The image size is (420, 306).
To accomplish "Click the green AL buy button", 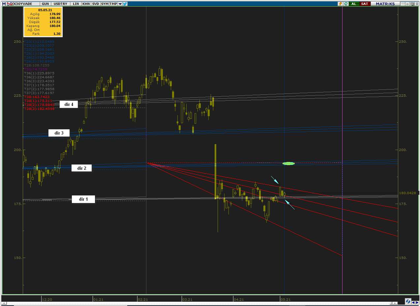I will point(354,4).
